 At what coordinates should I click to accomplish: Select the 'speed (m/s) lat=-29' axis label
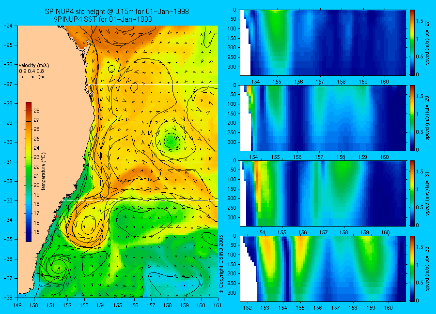tap(428, 118)
